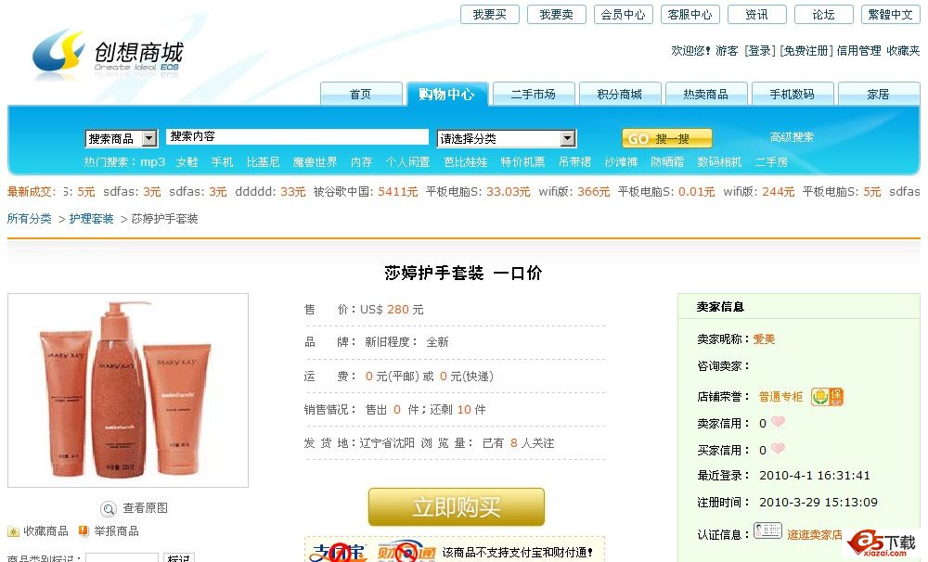Screen dimensions: 928x562
Task: Open the 高级搜索 link
Action: pyautogui.click(x=792, y=137)
